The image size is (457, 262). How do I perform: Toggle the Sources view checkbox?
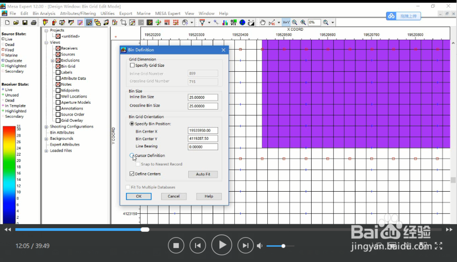pos(58,54)
